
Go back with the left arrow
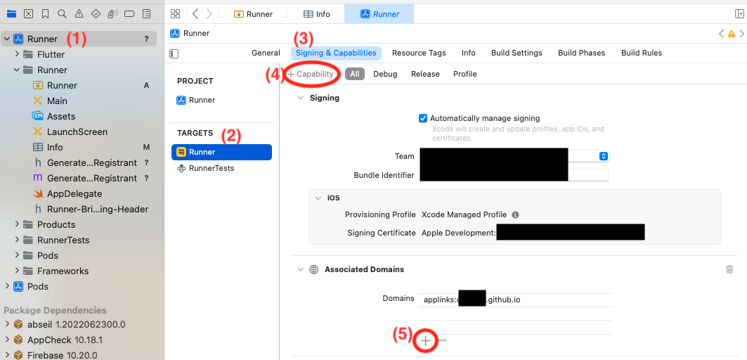pos(195,14)
